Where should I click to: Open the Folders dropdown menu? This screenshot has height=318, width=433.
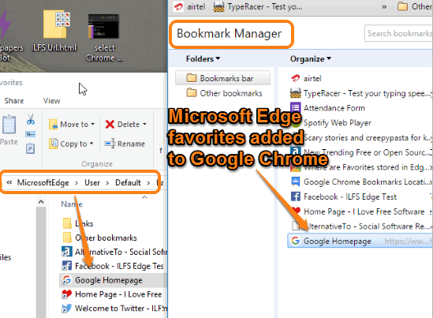(203, 59)
